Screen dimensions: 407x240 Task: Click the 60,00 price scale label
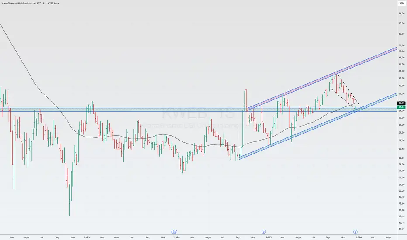402,24
